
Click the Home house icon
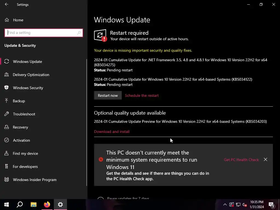pyautogui.click(x=7, y=20)
